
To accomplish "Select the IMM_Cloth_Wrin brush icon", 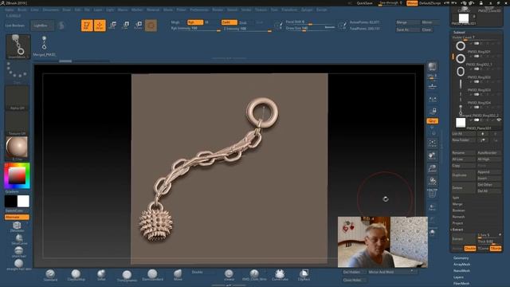I will pos(254,275).
